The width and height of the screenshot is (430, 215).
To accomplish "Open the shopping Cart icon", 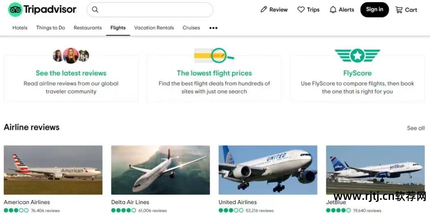I will click(399, 10).
